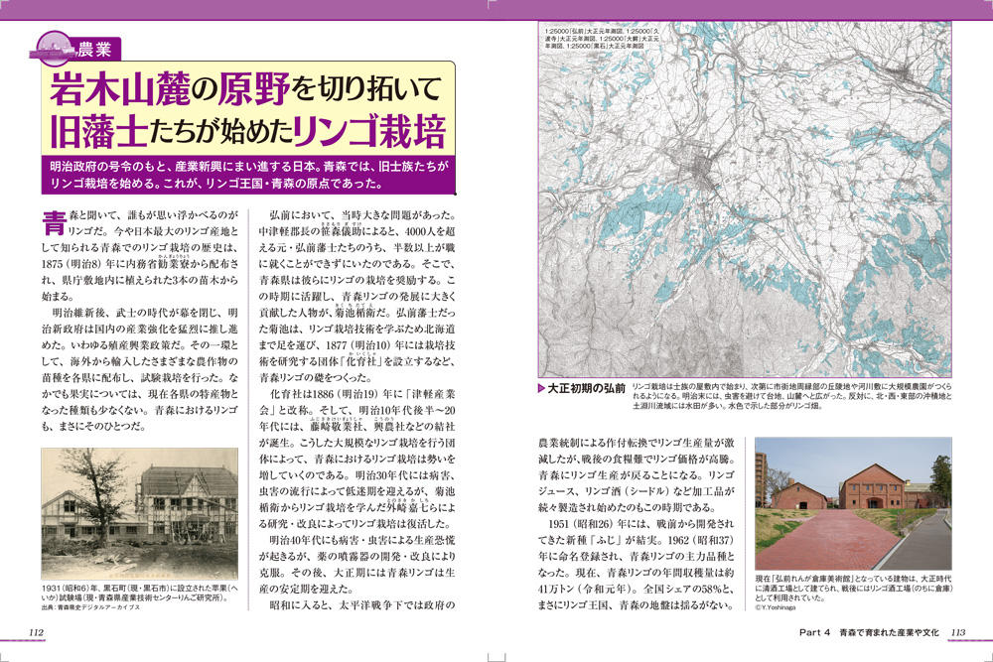Click the caption starting 1931（昭和6）年、黒石町
The height and width of the screenshot is (662, 993).
(x=140, y=593)
